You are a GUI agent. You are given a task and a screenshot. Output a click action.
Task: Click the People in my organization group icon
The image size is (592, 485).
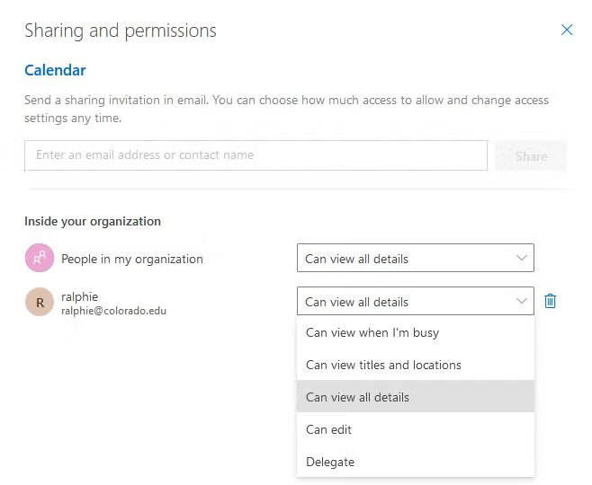pyautogui.click(x=39, y=259)
